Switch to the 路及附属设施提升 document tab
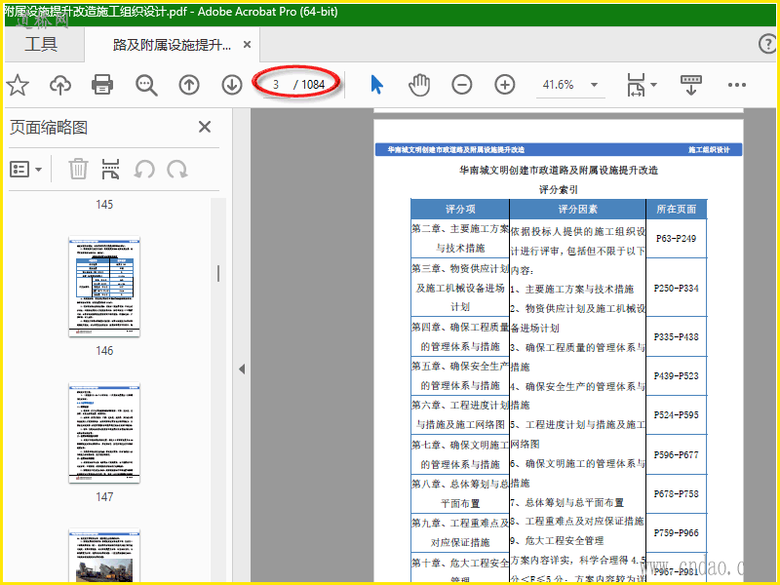 pyautogui.click(x=172, y=45)
